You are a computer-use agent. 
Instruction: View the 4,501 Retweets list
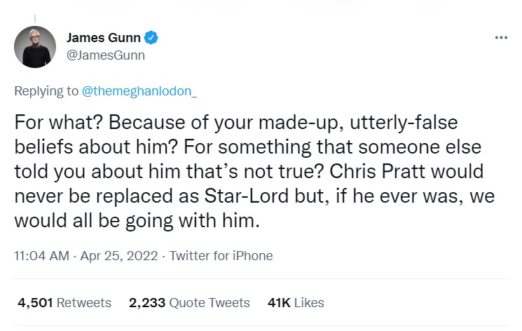pos(64,303)
